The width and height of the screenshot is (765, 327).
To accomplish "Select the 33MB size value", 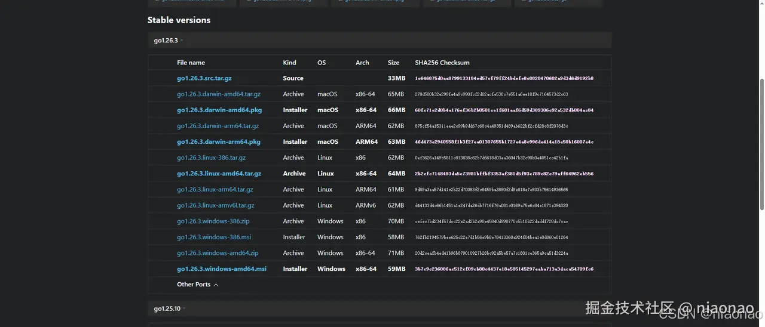I will (396, 78).
